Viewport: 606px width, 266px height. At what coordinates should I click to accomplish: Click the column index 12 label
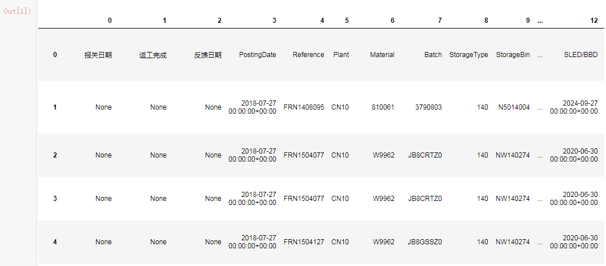594,21
